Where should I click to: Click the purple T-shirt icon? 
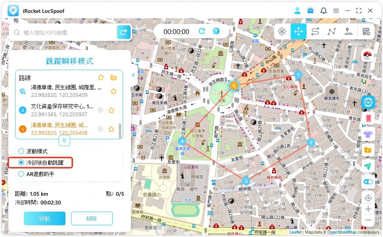(368, 134)
